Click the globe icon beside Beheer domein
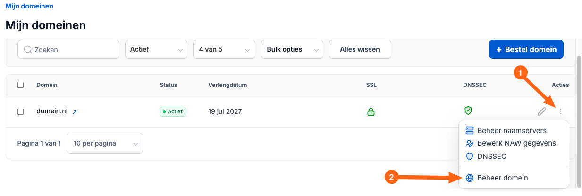 (x=469, y=178)
